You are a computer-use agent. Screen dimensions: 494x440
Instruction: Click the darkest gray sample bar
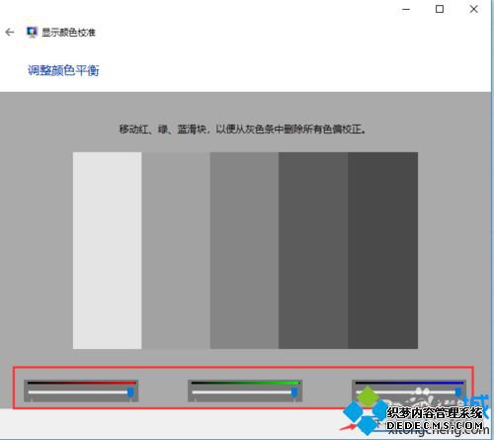tap(382, 250)
